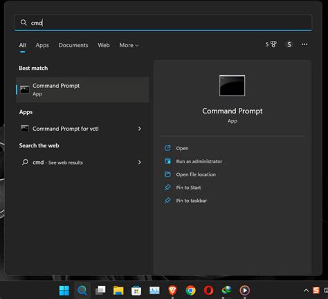Image resolution: width=328 pixels, height=299 pixels.
Task: Open Task View from taskbar
Action: [100, 290]
